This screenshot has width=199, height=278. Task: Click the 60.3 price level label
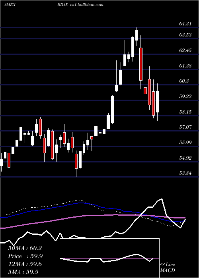point(184,81)
